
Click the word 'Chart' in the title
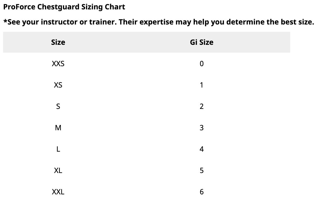(x=115, y=7)
